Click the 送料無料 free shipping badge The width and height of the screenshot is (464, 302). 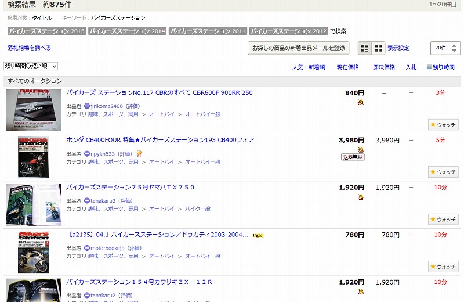click(x=353, y=157)
